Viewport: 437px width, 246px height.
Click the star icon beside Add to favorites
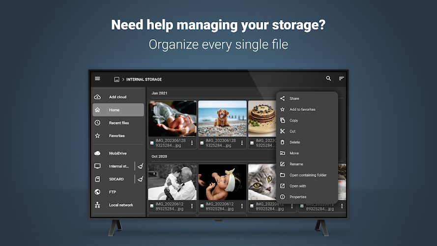tap(282, 109)
